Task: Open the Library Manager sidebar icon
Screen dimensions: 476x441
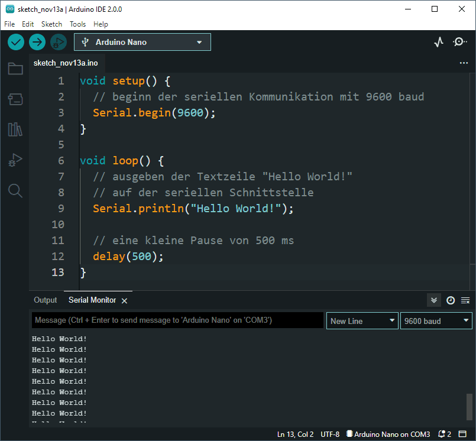Action: 15,129
